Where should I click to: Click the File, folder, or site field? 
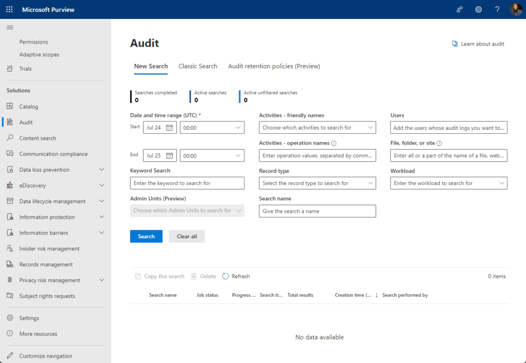pyautogui.click(x=449, y=156)
